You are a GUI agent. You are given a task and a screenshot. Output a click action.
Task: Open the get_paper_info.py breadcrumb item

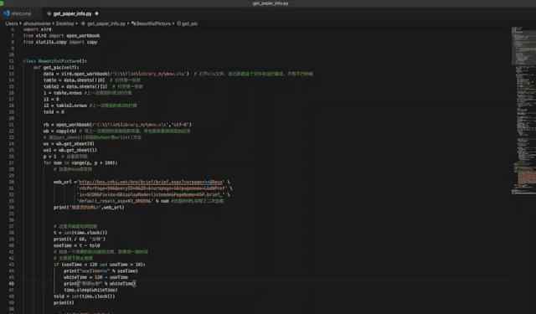click(x=106, y=24)
